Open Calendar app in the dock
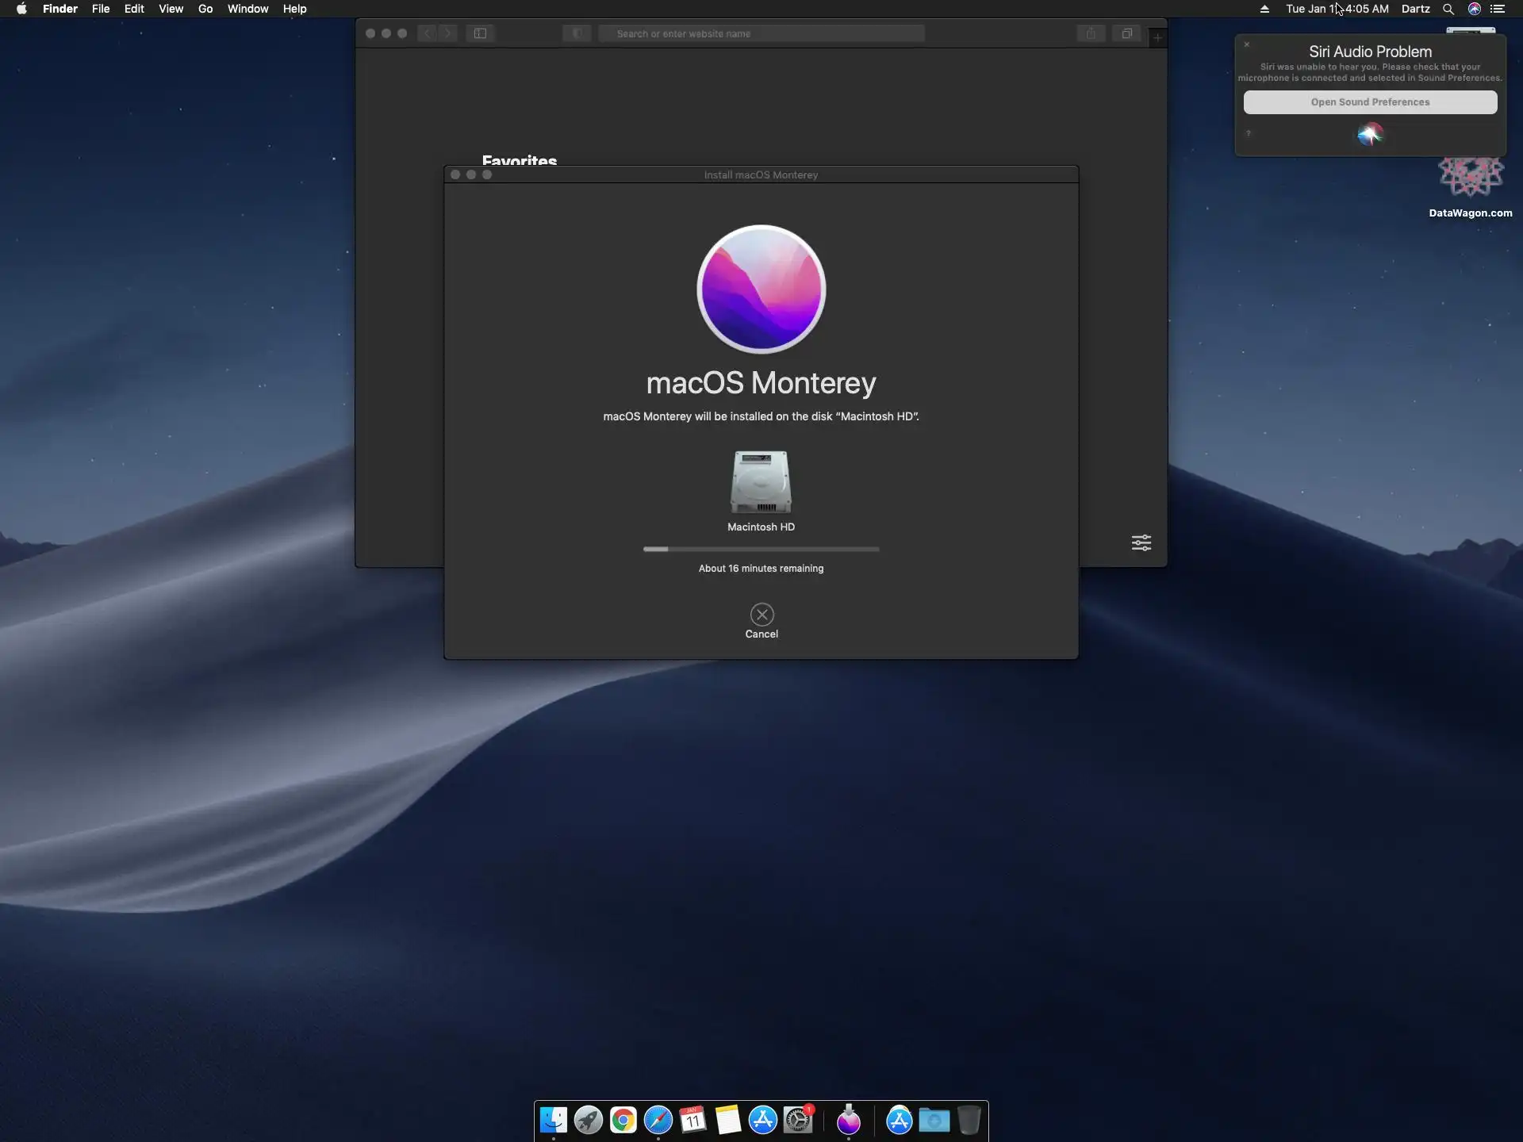 point(693,1120)
